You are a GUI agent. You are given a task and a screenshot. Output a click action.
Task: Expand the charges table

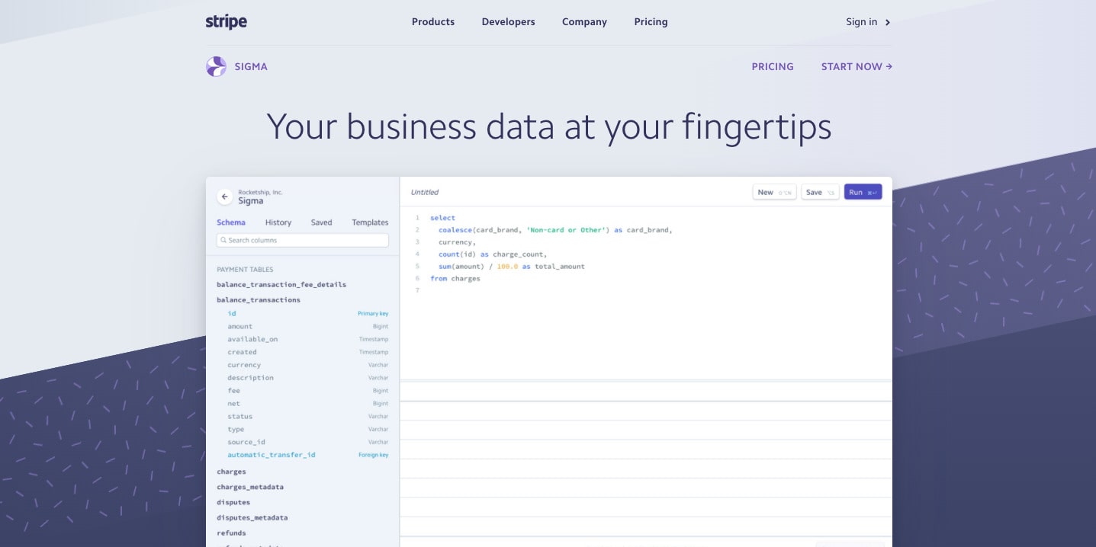point(231,472)
